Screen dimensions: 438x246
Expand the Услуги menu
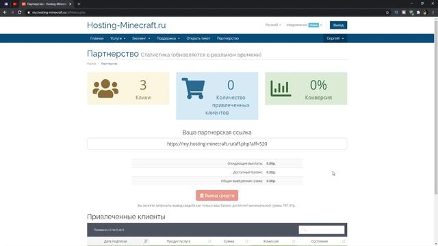pyautogui.click(x=118, y=38)
